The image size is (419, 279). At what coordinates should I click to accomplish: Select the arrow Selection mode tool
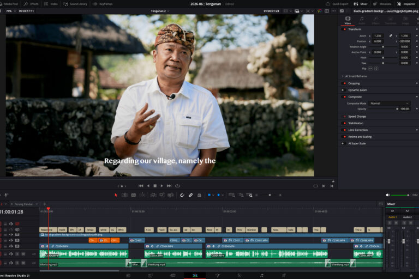[116, 195]
